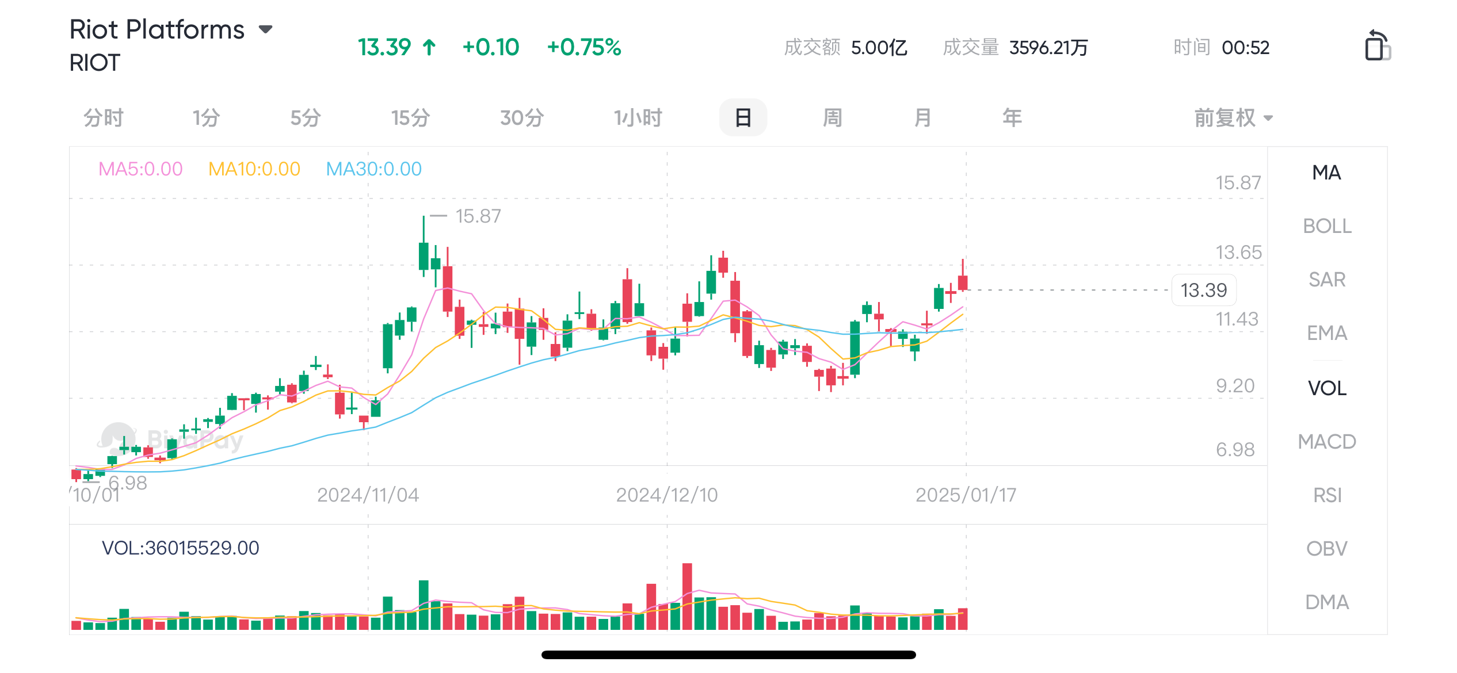
Task: Enable the BOLL indicator
Action: (x=1327, y=226)
